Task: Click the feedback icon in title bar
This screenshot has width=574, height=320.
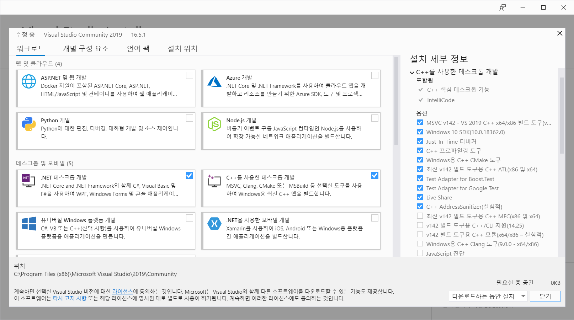Action: (x=503, y=7)
